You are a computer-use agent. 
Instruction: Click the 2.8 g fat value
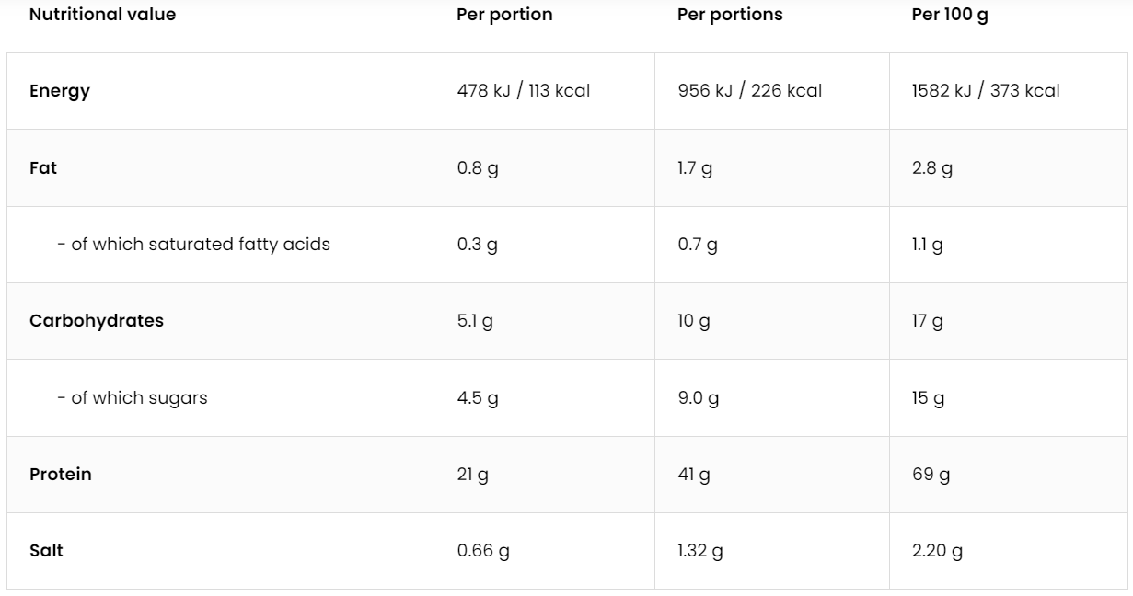(x=931, y=168)
